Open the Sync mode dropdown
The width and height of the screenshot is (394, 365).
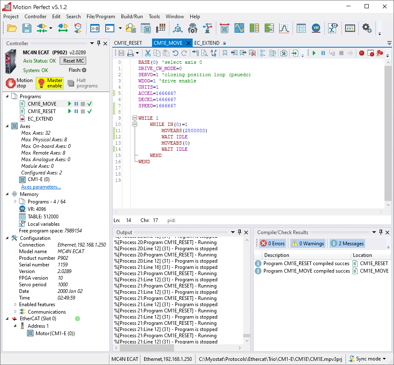coord(367,359)
